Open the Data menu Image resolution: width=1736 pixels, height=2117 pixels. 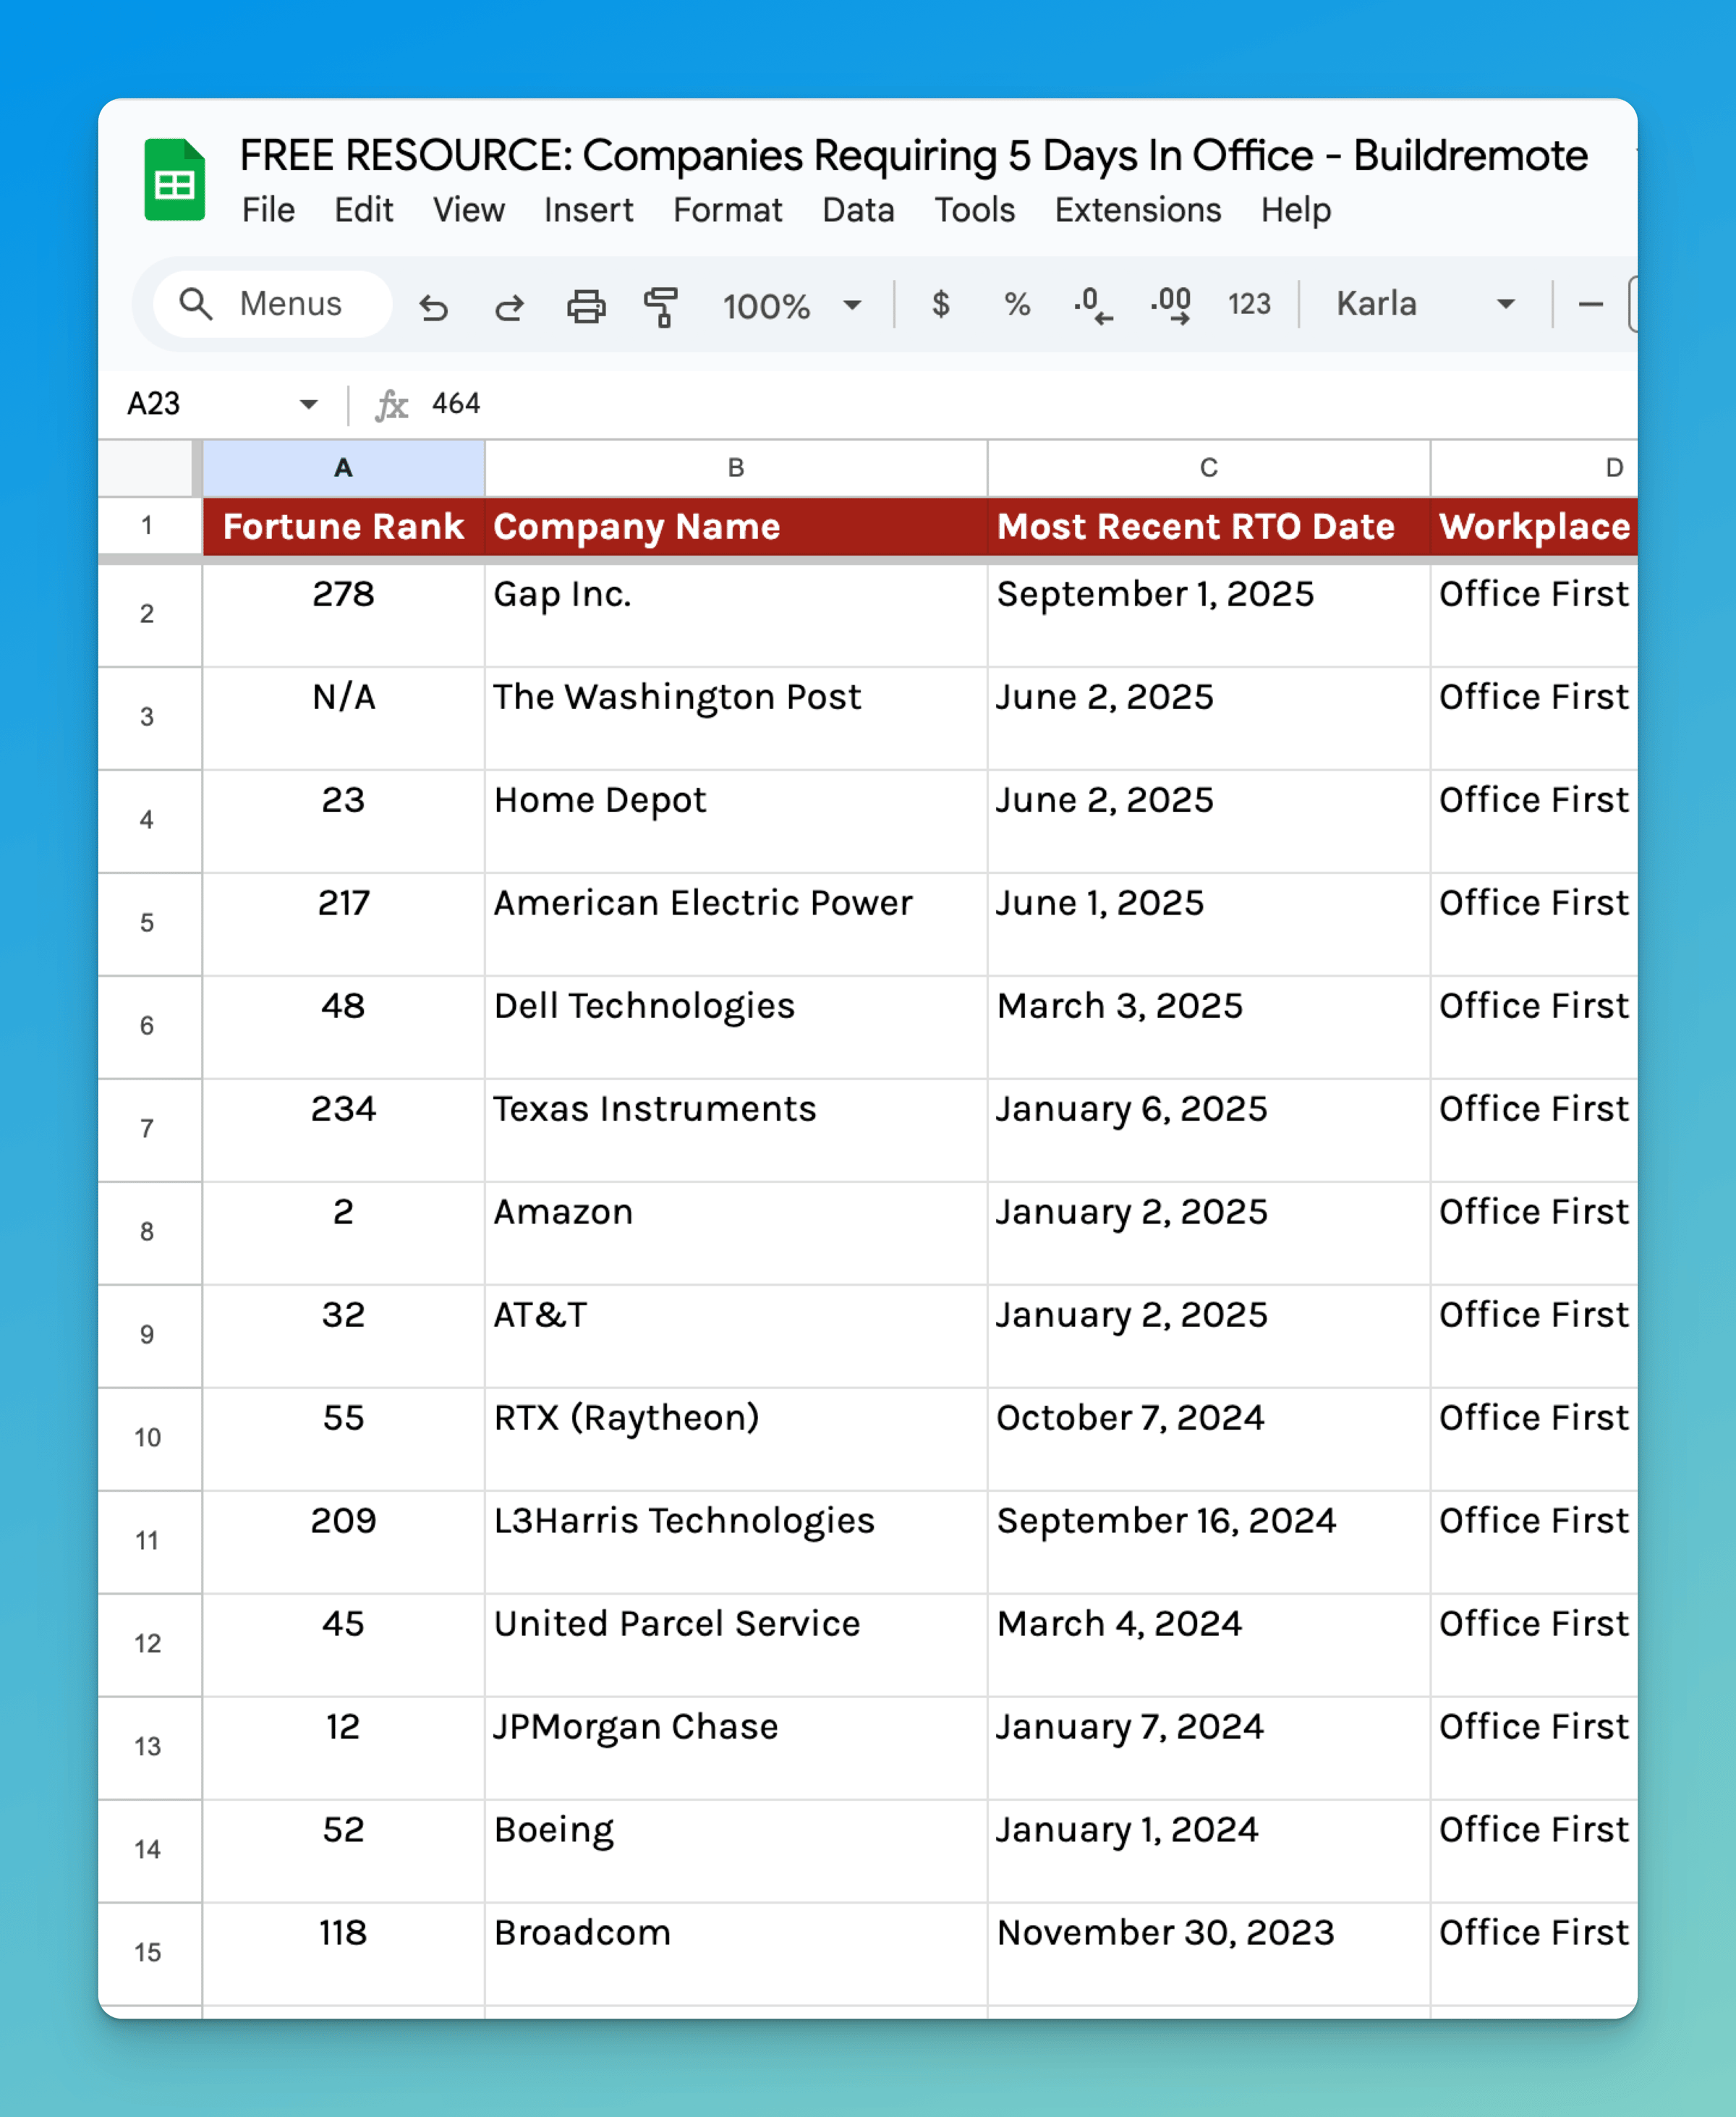point(858,210)
